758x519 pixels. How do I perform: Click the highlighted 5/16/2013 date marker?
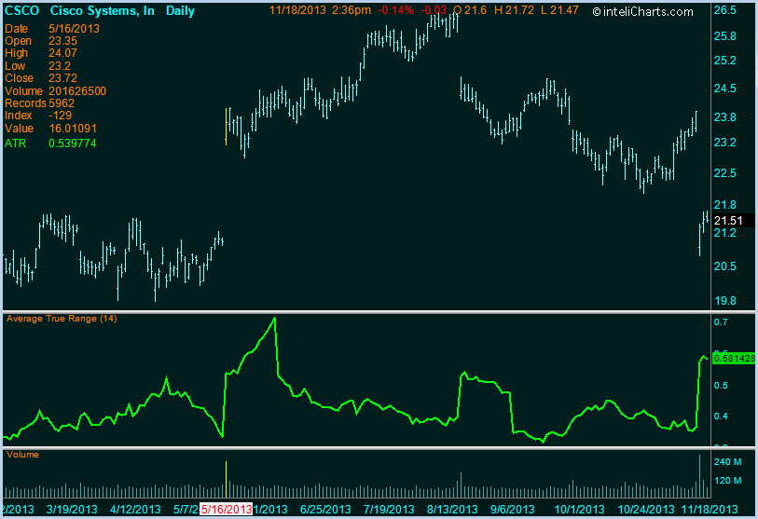pos(227,510)
